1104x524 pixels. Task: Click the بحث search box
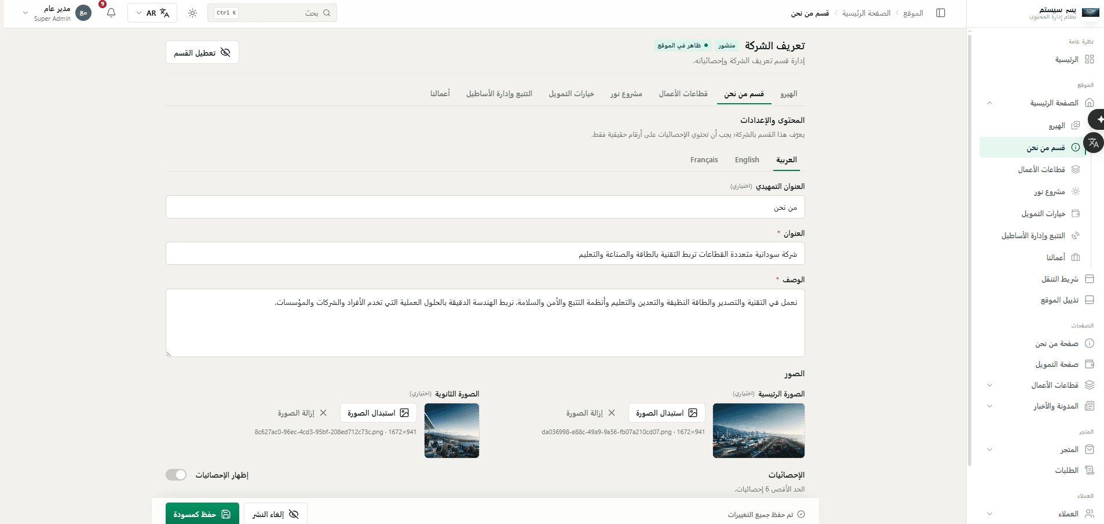click(x=272, y=13)
